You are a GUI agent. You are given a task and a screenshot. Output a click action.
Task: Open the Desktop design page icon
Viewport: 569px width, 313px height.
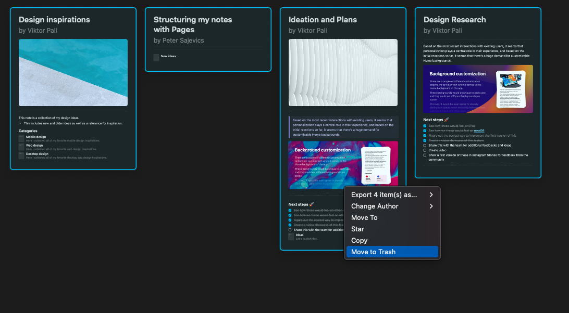coord(21,155)
